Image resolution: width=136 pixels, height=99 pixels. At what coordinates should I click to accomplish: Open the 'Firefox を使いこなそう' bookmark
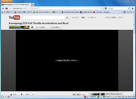coord(23,12)
